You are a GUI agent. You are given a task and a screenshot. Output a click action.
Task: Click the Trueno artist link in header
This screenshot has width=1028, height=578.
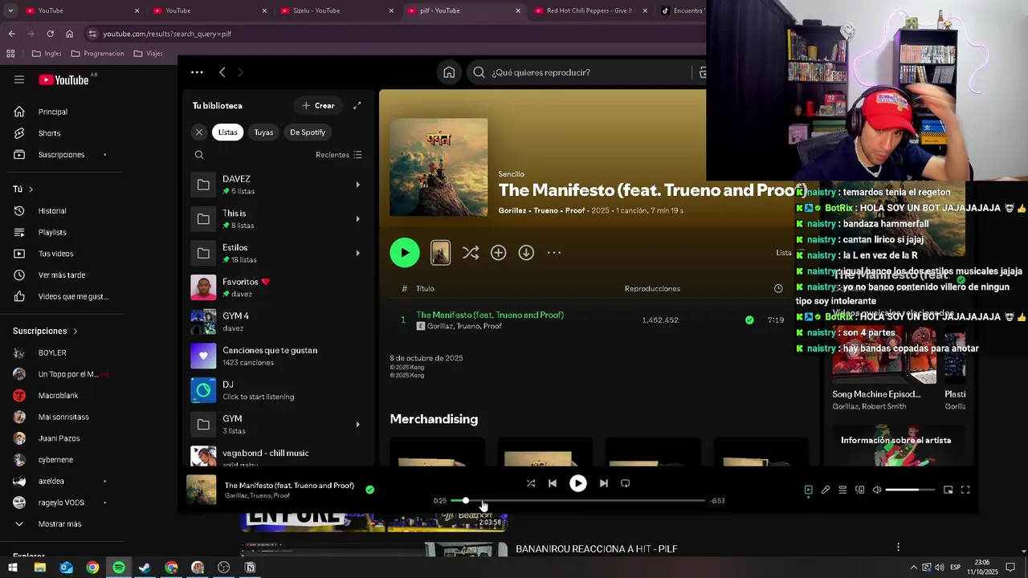coord(546,210)
